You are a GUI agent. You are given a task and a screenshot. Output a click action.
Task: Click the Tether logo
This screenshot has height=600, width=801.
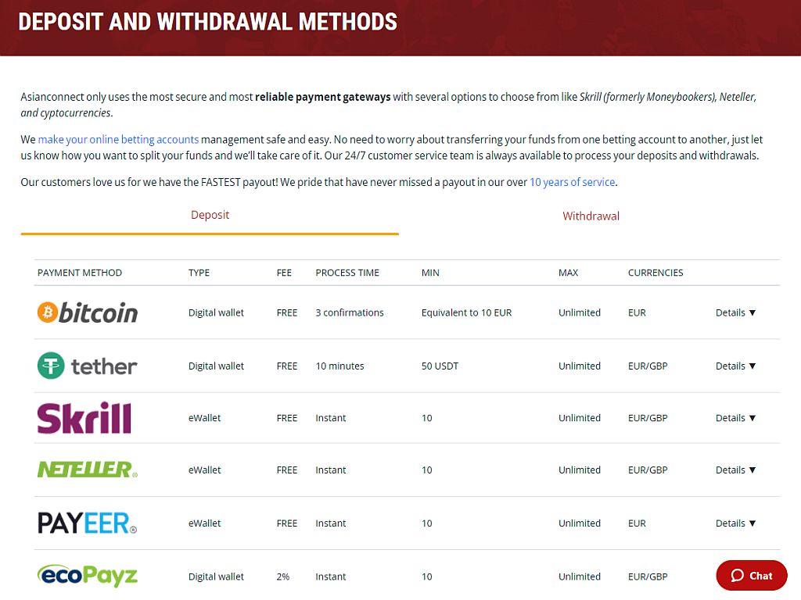coord(88,366)
